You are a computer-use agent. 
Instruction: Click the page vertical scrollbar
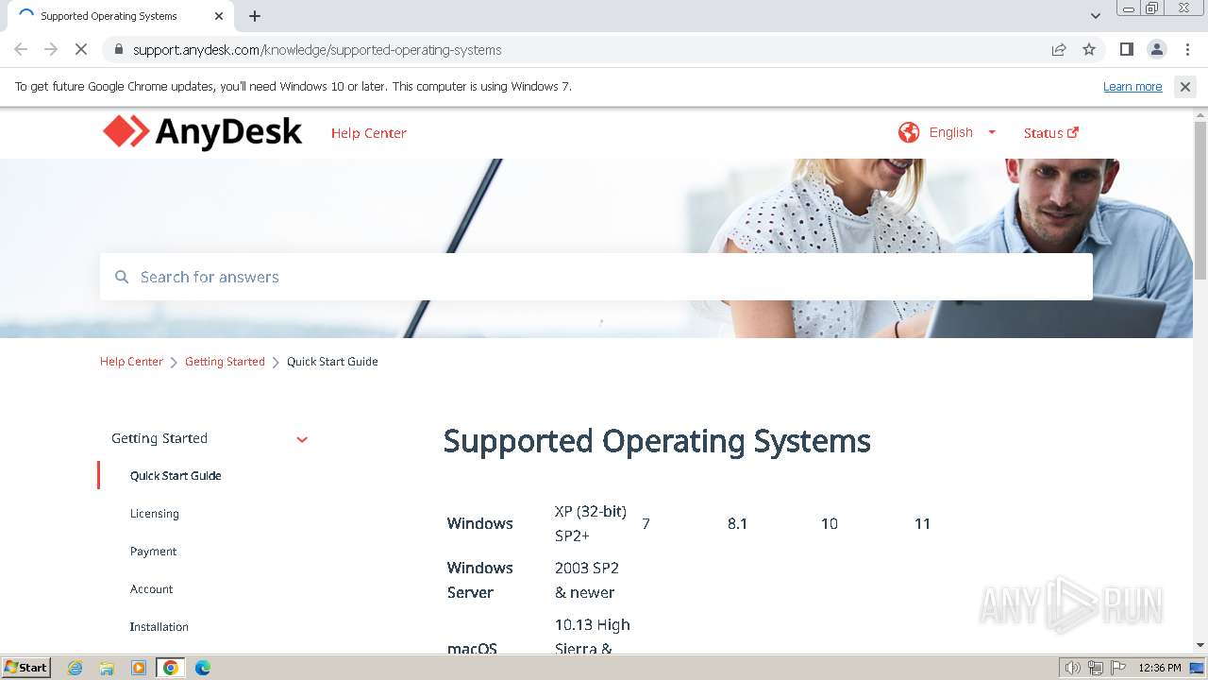(x=1200, y=201)
